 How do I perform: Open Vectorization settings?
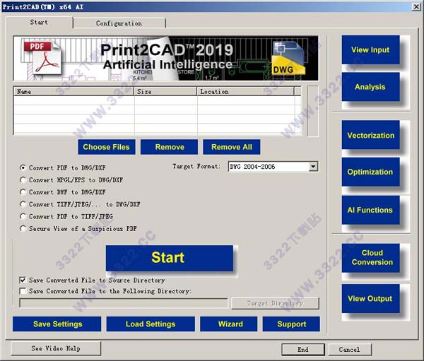pyautogui.click(x=370, y=135)
